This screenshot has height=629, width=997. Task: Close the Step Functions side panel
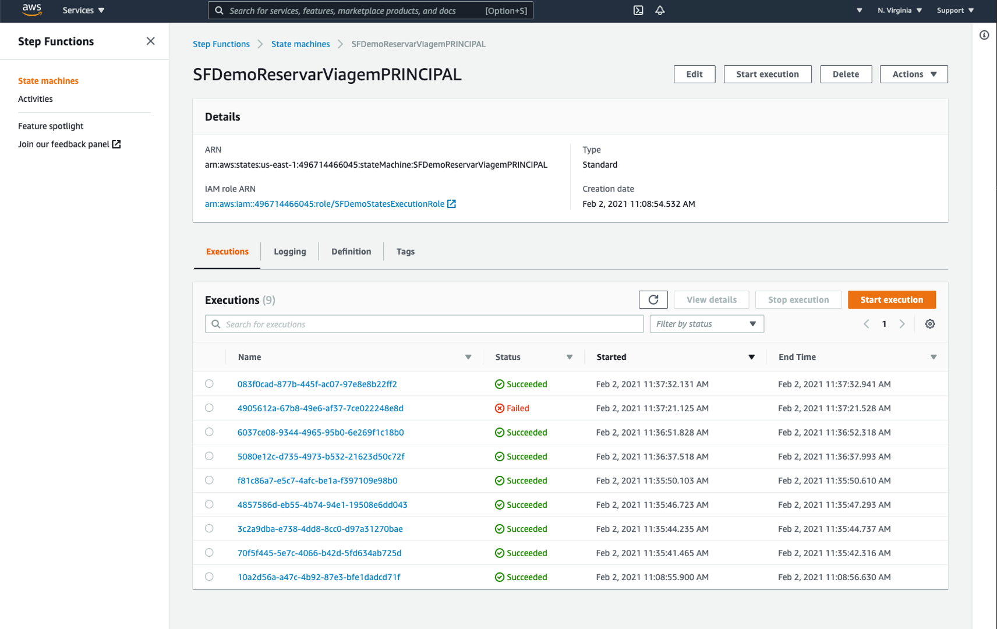click(150, 41)
